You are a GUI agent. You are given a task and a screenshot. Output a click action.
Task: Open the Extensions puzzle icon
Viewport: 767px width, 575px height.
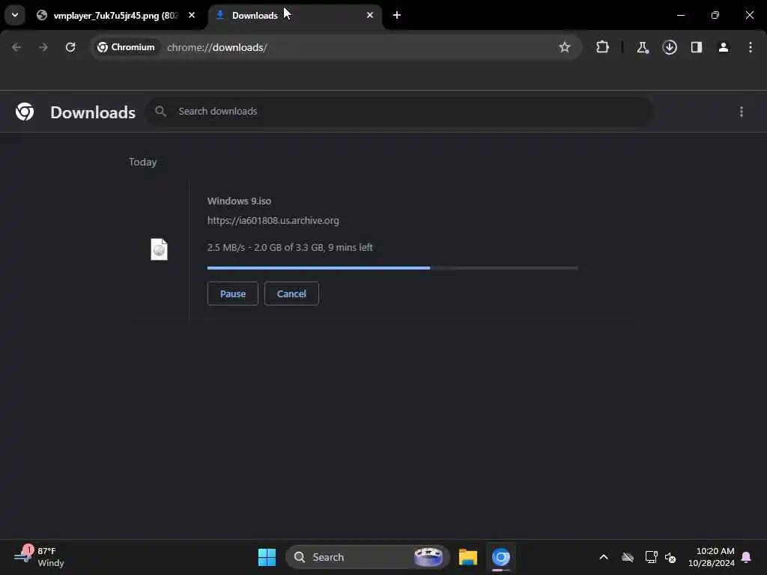[603, 47]
